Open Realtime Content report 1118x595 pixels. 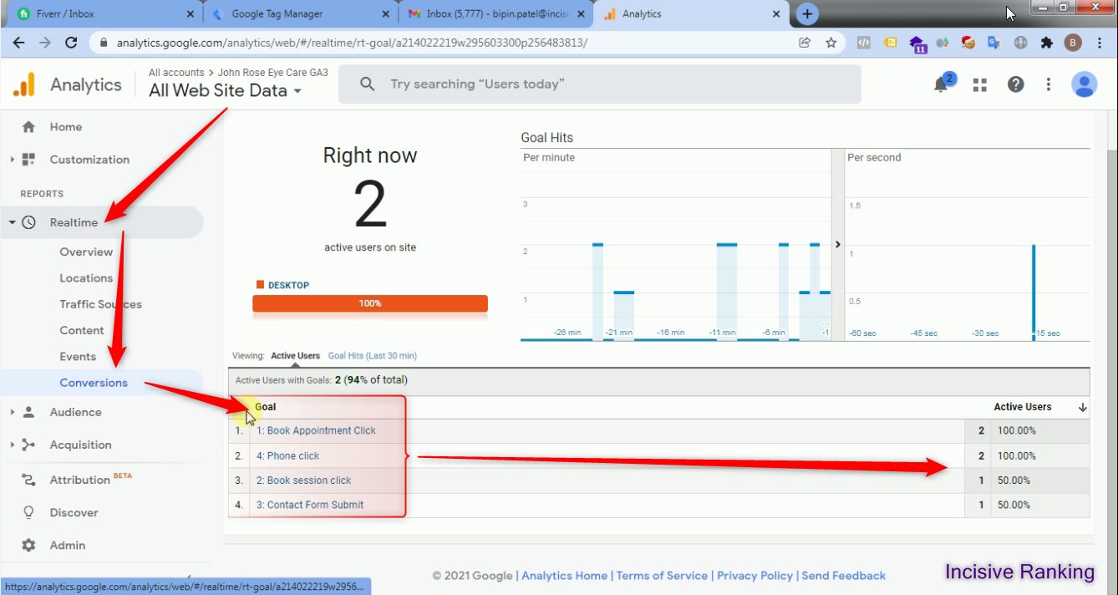(x=82, y=330)
